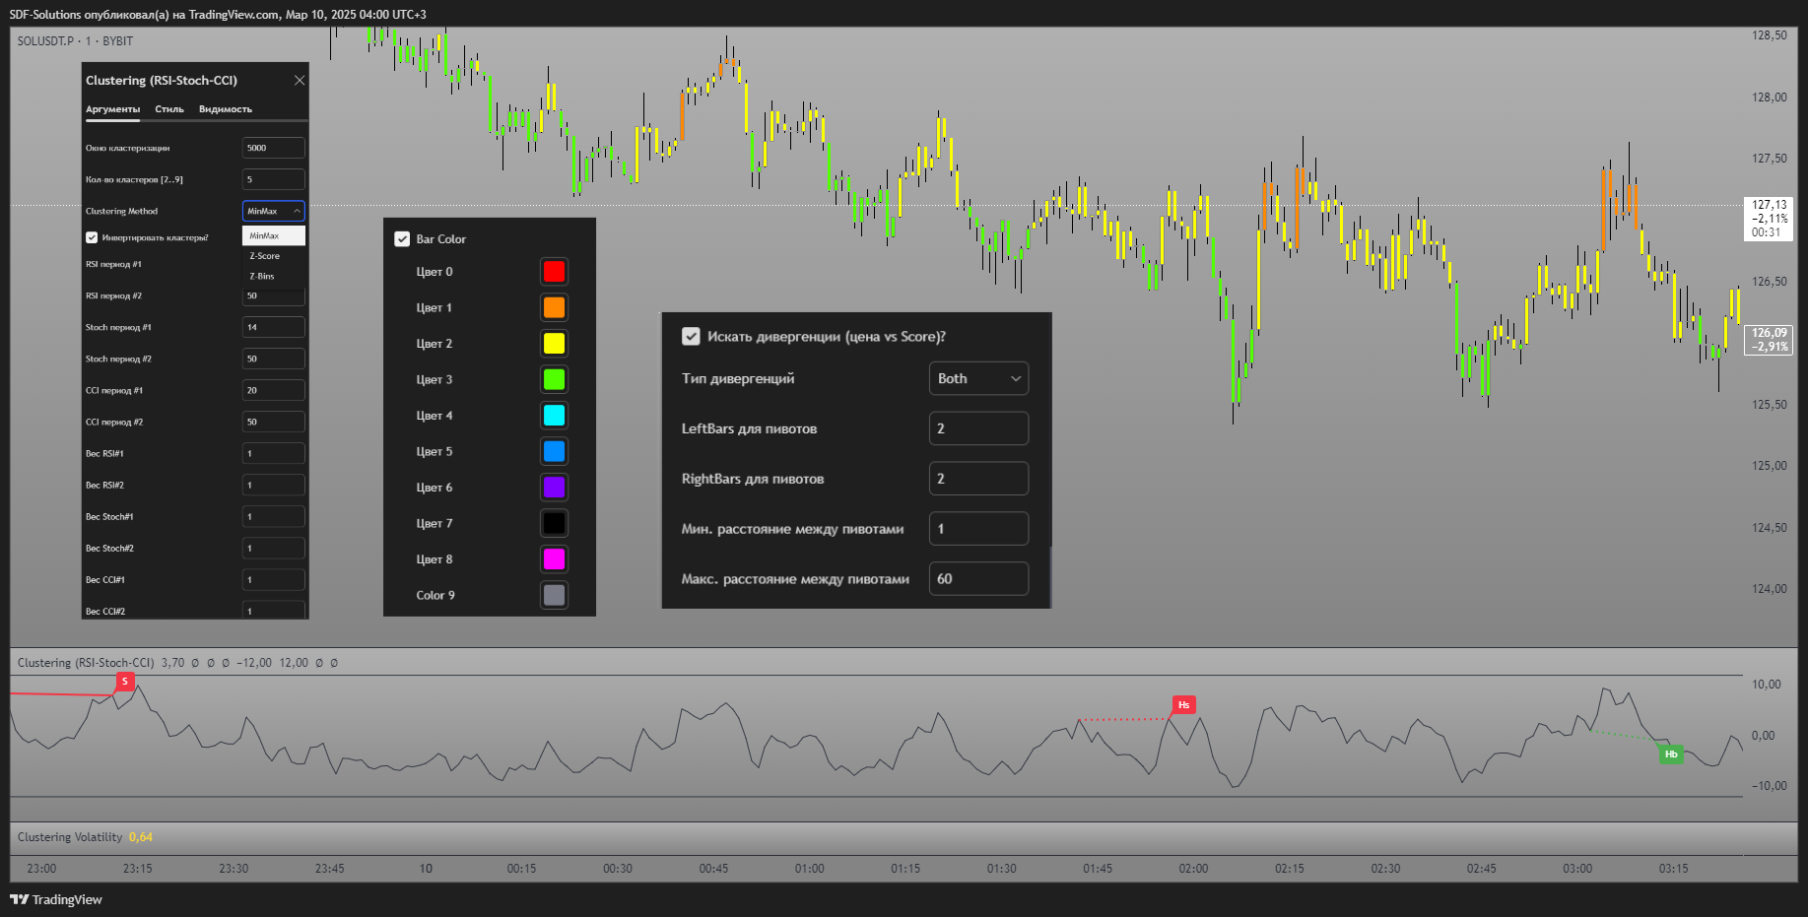Image resolution: width=1808 pixels, height=917 pixels.
Task: Click the CCI период #2 input field
Action: (274, 422)
